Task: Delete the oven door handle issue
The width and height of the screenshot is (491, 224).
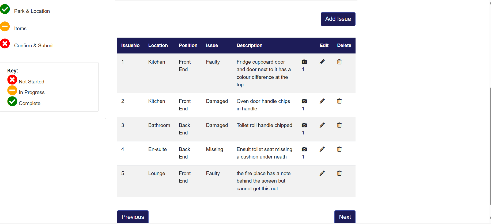Action: 339,101
